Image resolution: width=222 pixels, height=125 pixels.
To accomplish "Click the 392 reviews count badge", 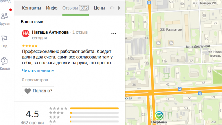I will (84, 8).
